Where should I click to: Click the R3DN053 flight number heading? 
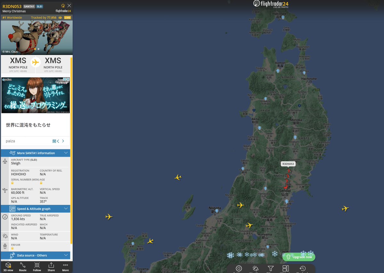[x=12, y=6]
